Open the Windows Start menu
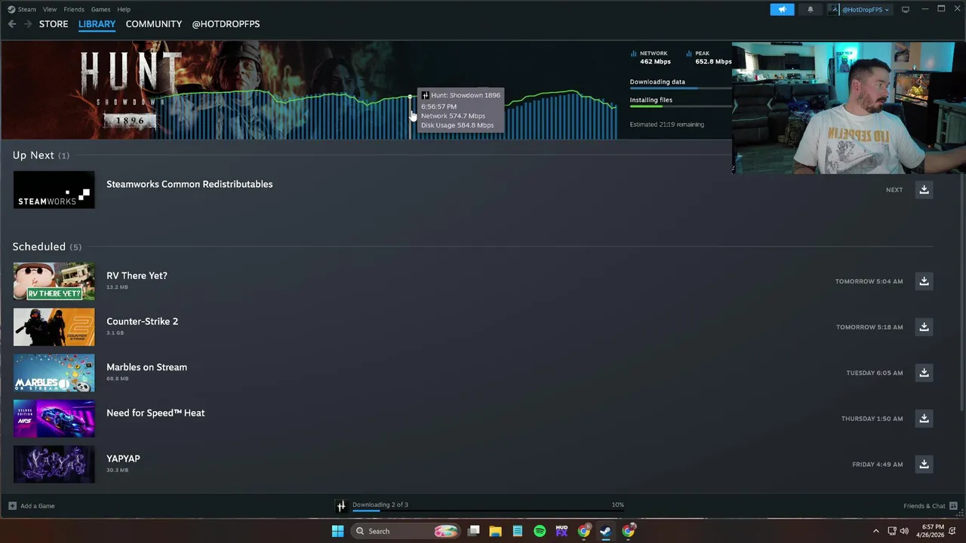Screen dimensions: 966x543 tap(337, 531)
